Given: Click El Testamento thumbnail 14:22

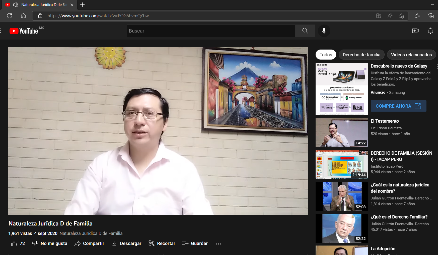Looking at the screenshot, I should pos(342,133).
